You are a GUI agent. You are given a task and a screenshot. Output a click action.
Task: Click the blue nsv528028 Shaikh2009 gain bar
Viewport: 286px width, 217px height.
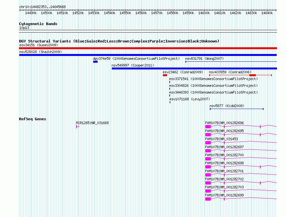pyautogui.click(x=148, y=55)
